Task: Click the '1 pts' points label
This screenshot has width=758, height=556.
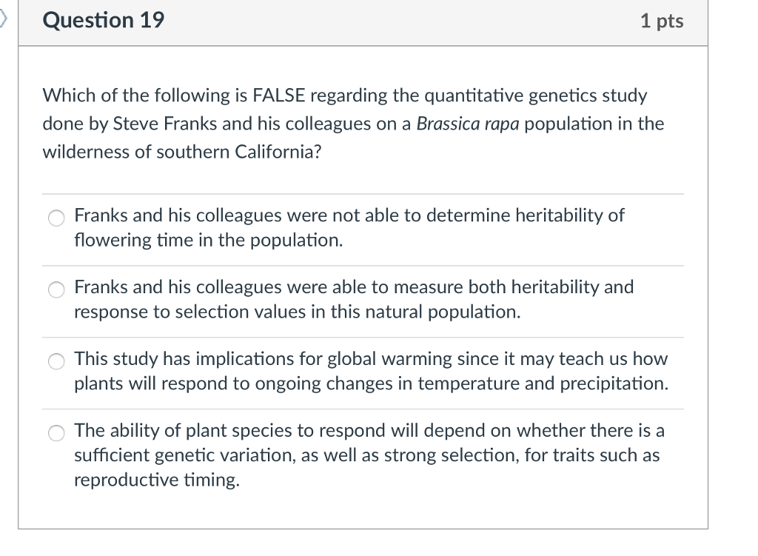Action: pyautogui.click(x=662, y=21)
